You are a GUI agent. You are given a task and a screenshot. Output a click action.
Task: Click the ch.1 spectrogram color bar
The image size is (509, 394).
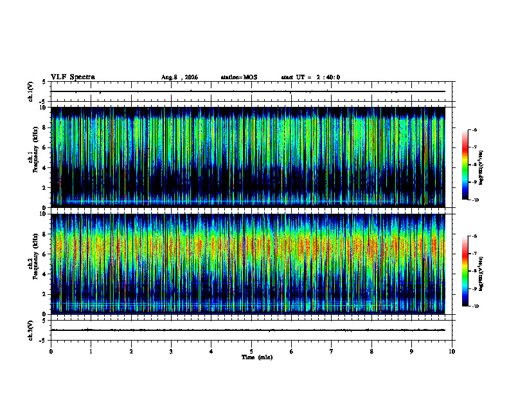[465, 165]
